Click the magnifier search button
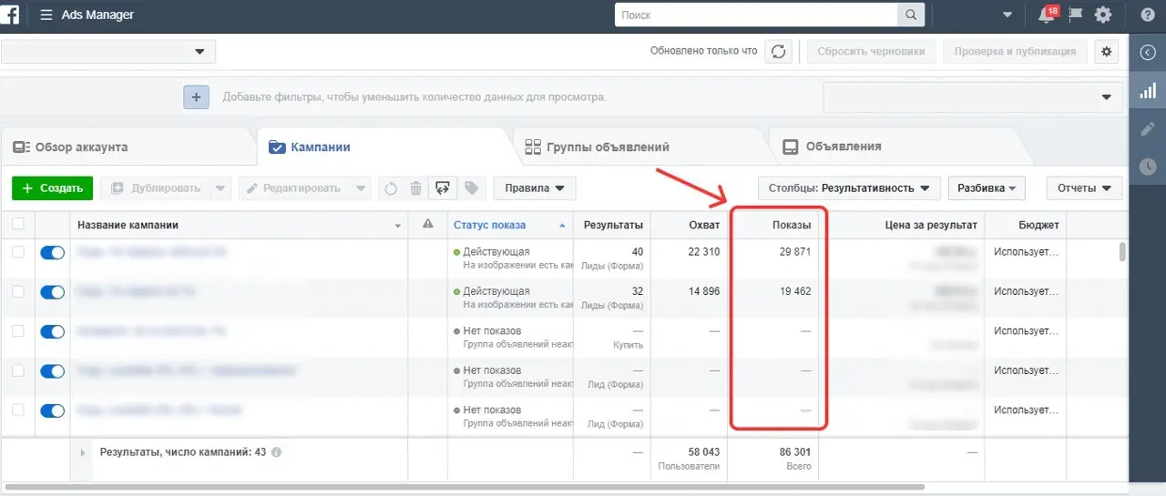1166x496 pixels. coord(910,15)
